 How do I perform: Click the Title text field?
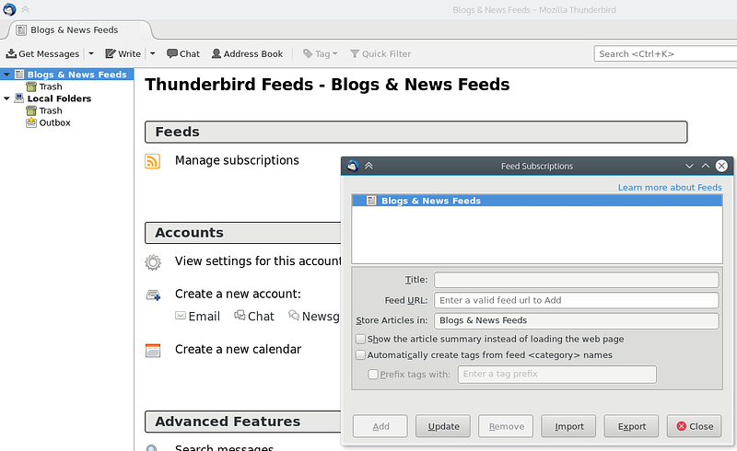(577, 280)
